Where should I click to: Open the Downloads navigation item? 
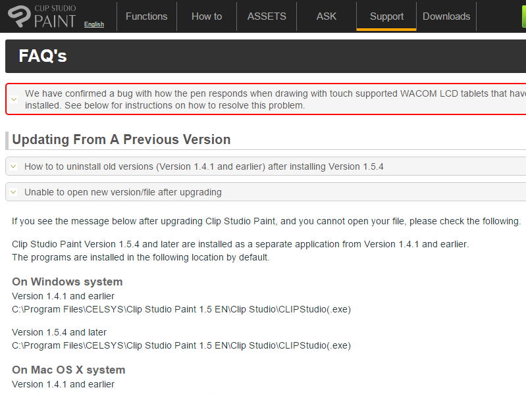pos(446,16)
